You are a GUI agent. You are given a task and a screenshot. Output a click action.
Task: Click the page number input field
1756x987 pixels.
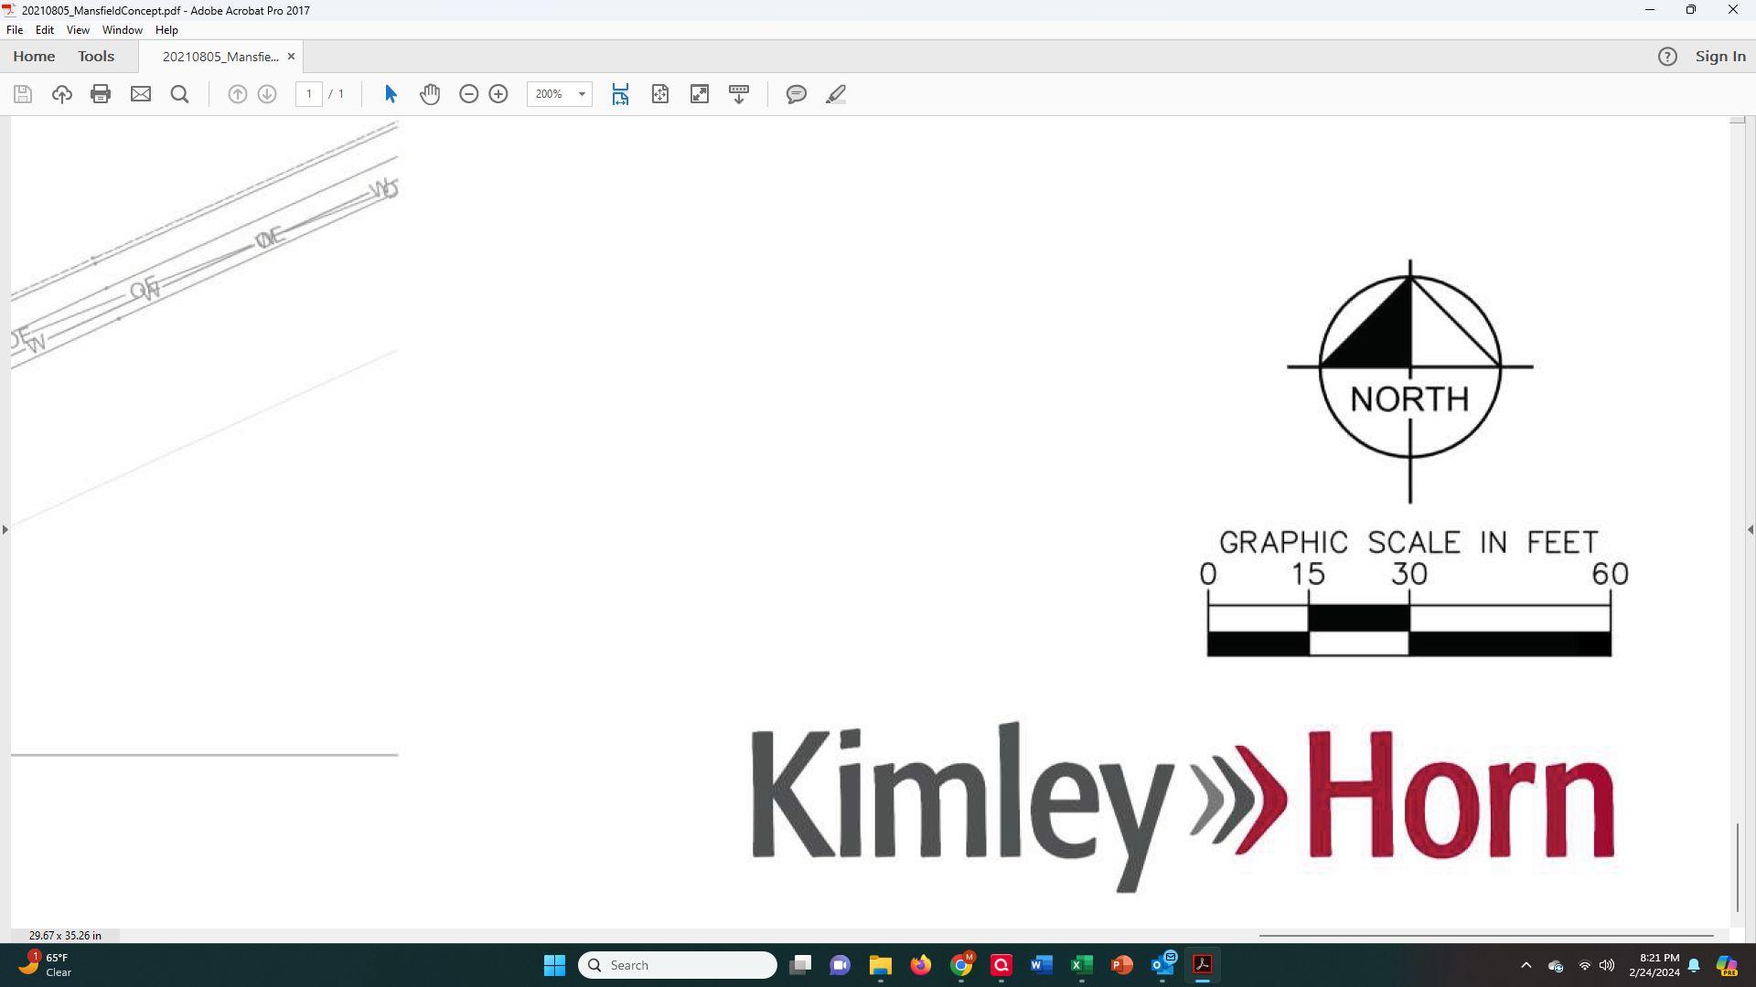[x=309, y=94]
